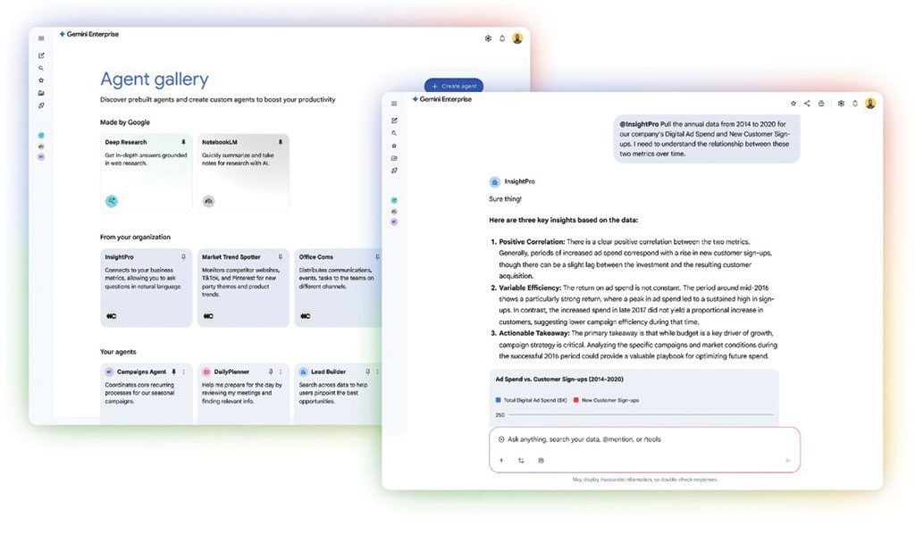
Task: Click 'Made by Google' section heading
Action: (125, 122)
